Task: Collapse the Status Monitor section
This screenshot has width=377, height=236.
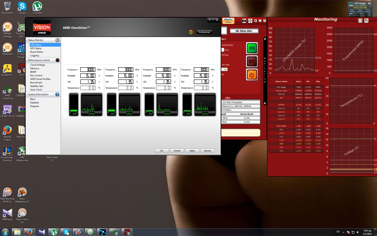Action: tap(27, 40)
